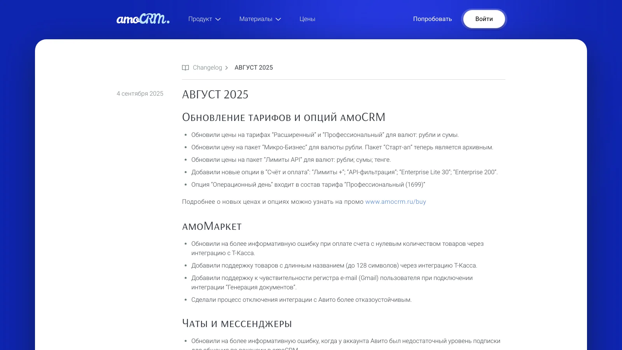Click the Войти button
622x350 pixels.
tap(484, 19)
